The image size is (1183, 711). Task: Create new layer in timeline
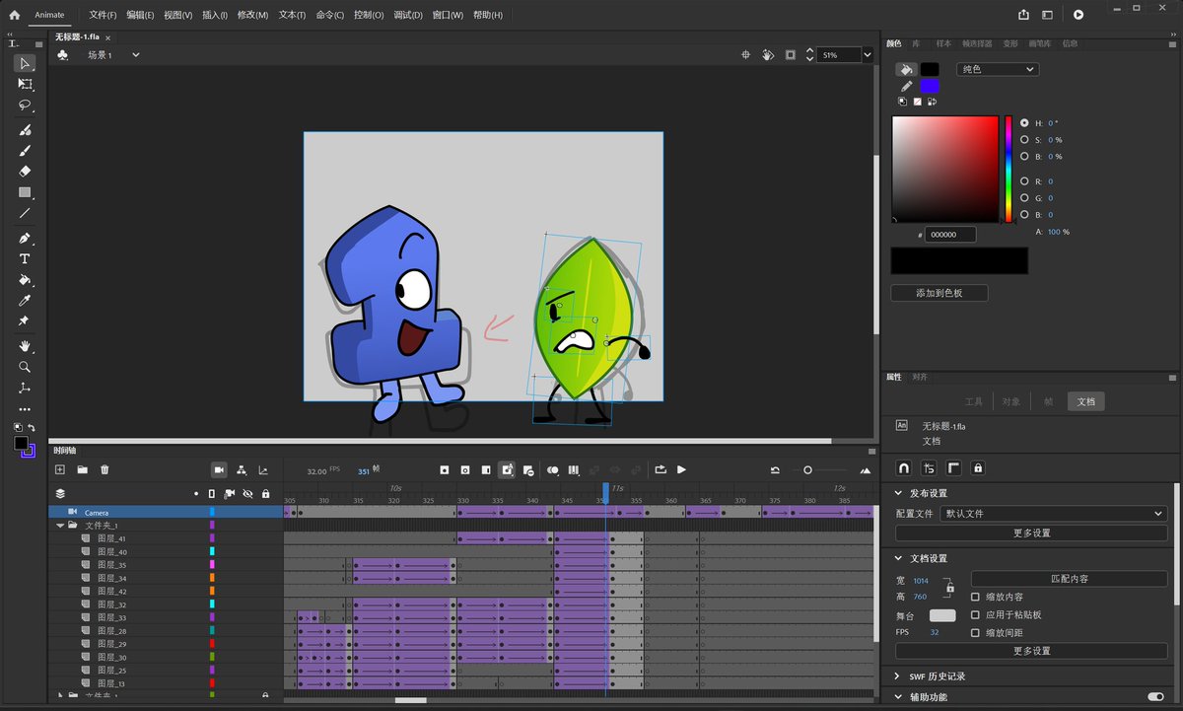(60, 470)
